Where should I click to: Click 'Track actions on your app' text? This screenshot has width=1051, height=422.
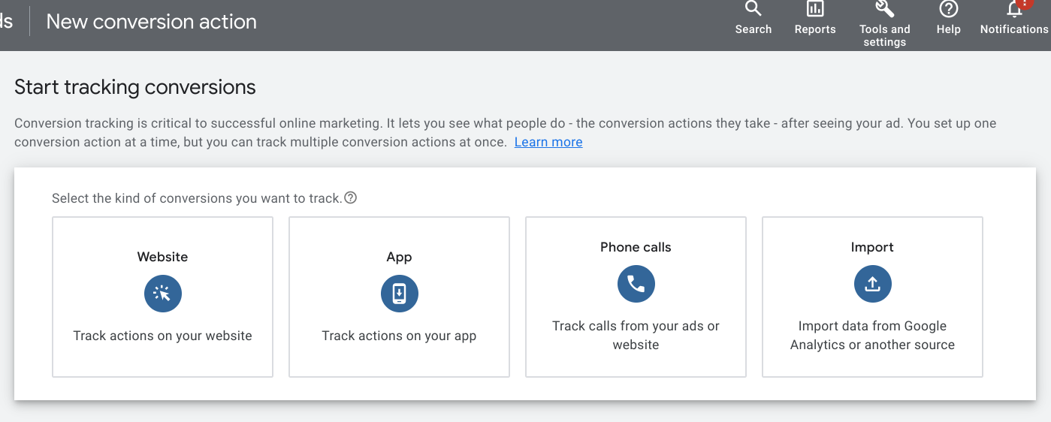point(399,336)
